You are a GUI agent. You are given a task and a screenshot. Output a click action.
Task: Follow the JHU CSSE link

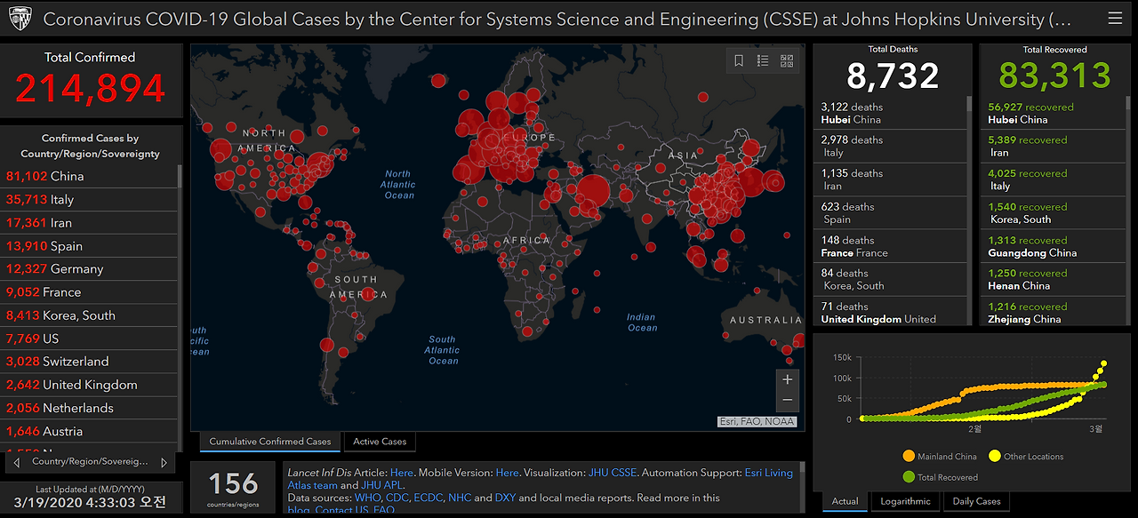point(612,473)
